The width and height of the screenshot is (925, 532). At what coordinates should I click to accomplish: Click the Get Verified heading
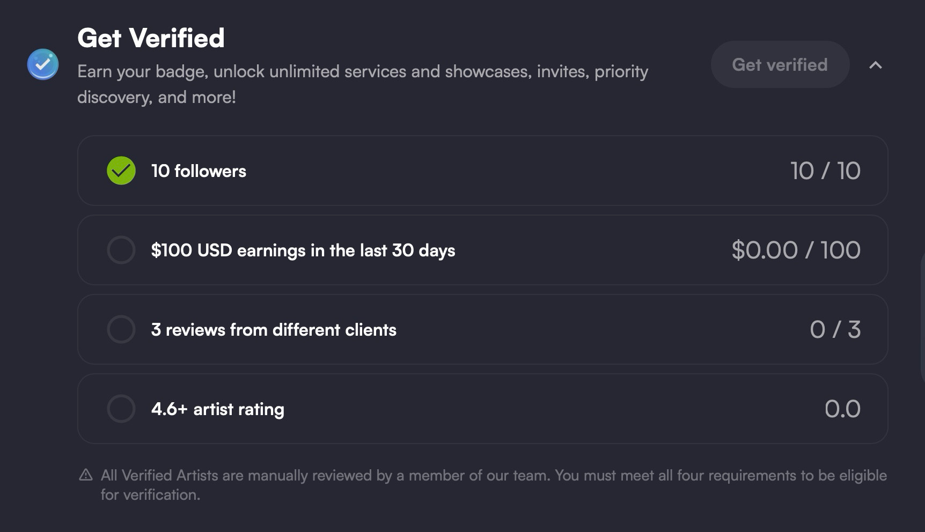coord(151,38)
